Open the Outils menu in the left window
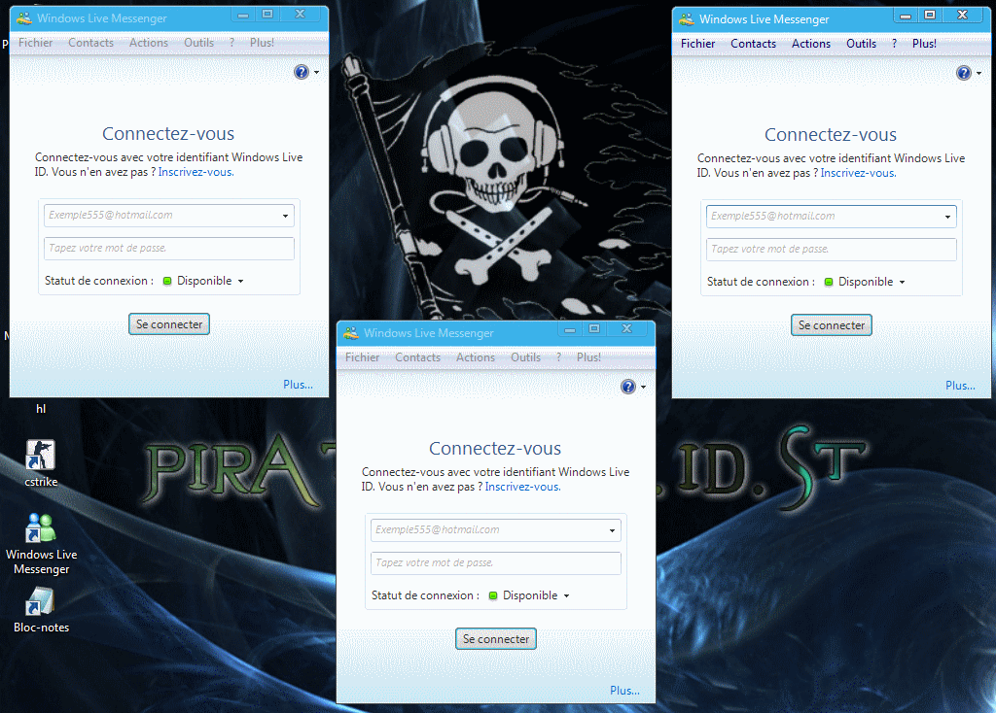 (x=198, y=43)
